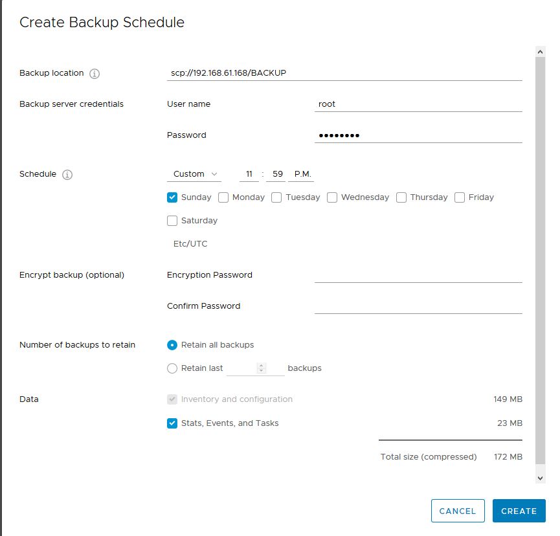Screen dimensions: 560x536
Task: Click the Schedule info icon
Action: coord(67,175)
